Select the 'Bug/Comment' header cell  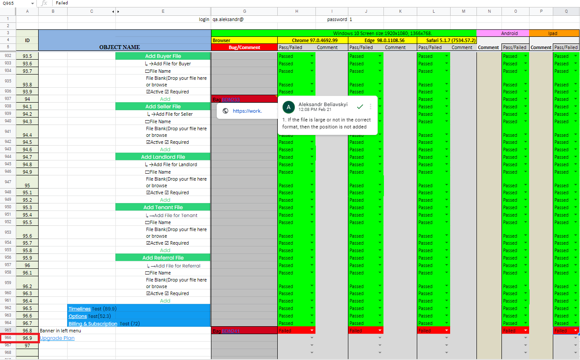coord(244,47)
